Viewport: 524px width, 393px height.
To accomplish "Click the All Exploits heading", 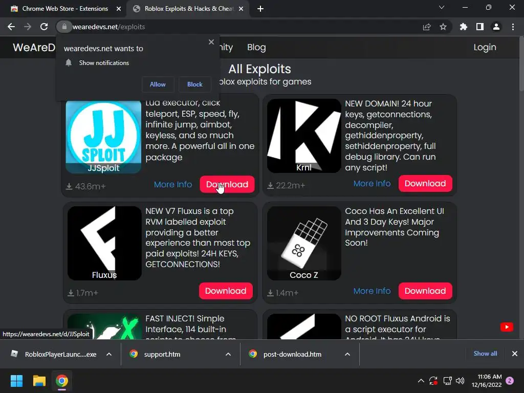I will (259, 69).
